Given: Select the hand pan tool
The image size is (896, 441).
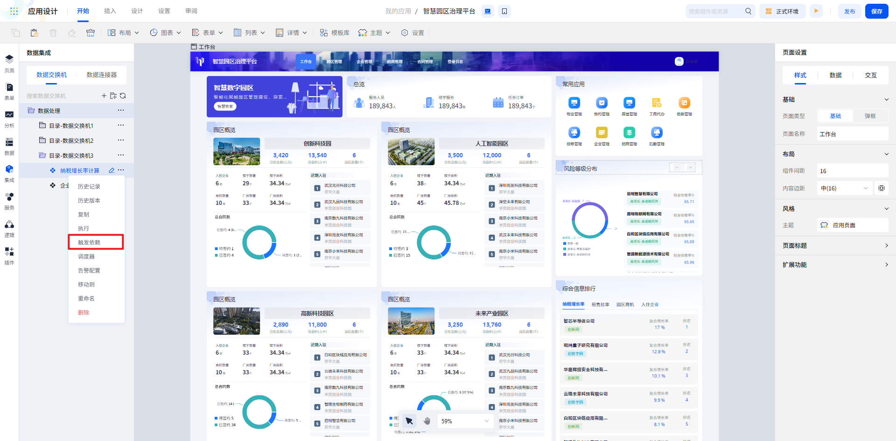Looking at the screenshot, I should click(x=427, y=421).
